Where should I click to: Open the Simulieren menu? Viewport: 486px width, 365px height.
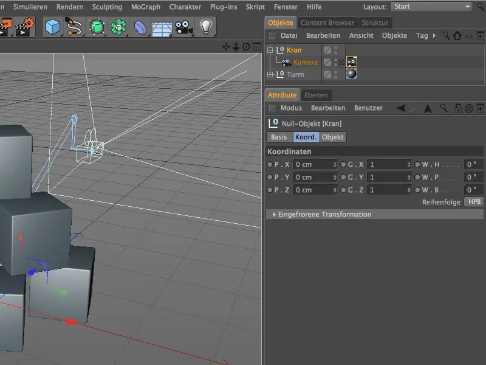(30, 7)
